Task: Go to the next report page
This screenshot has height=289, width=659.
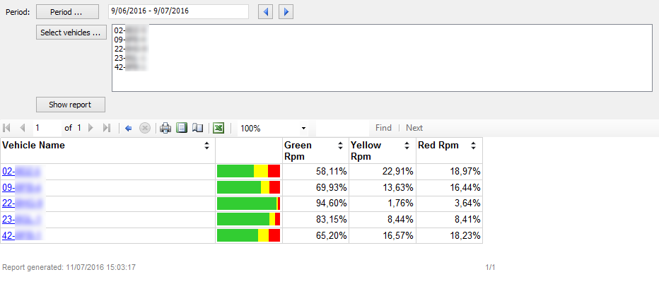Action: click(x=91, y=128)
